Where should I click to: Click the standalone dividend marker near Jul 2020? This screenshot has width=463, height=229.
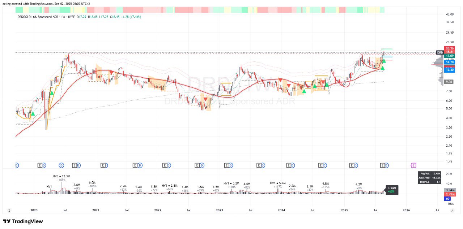[61, 165]
